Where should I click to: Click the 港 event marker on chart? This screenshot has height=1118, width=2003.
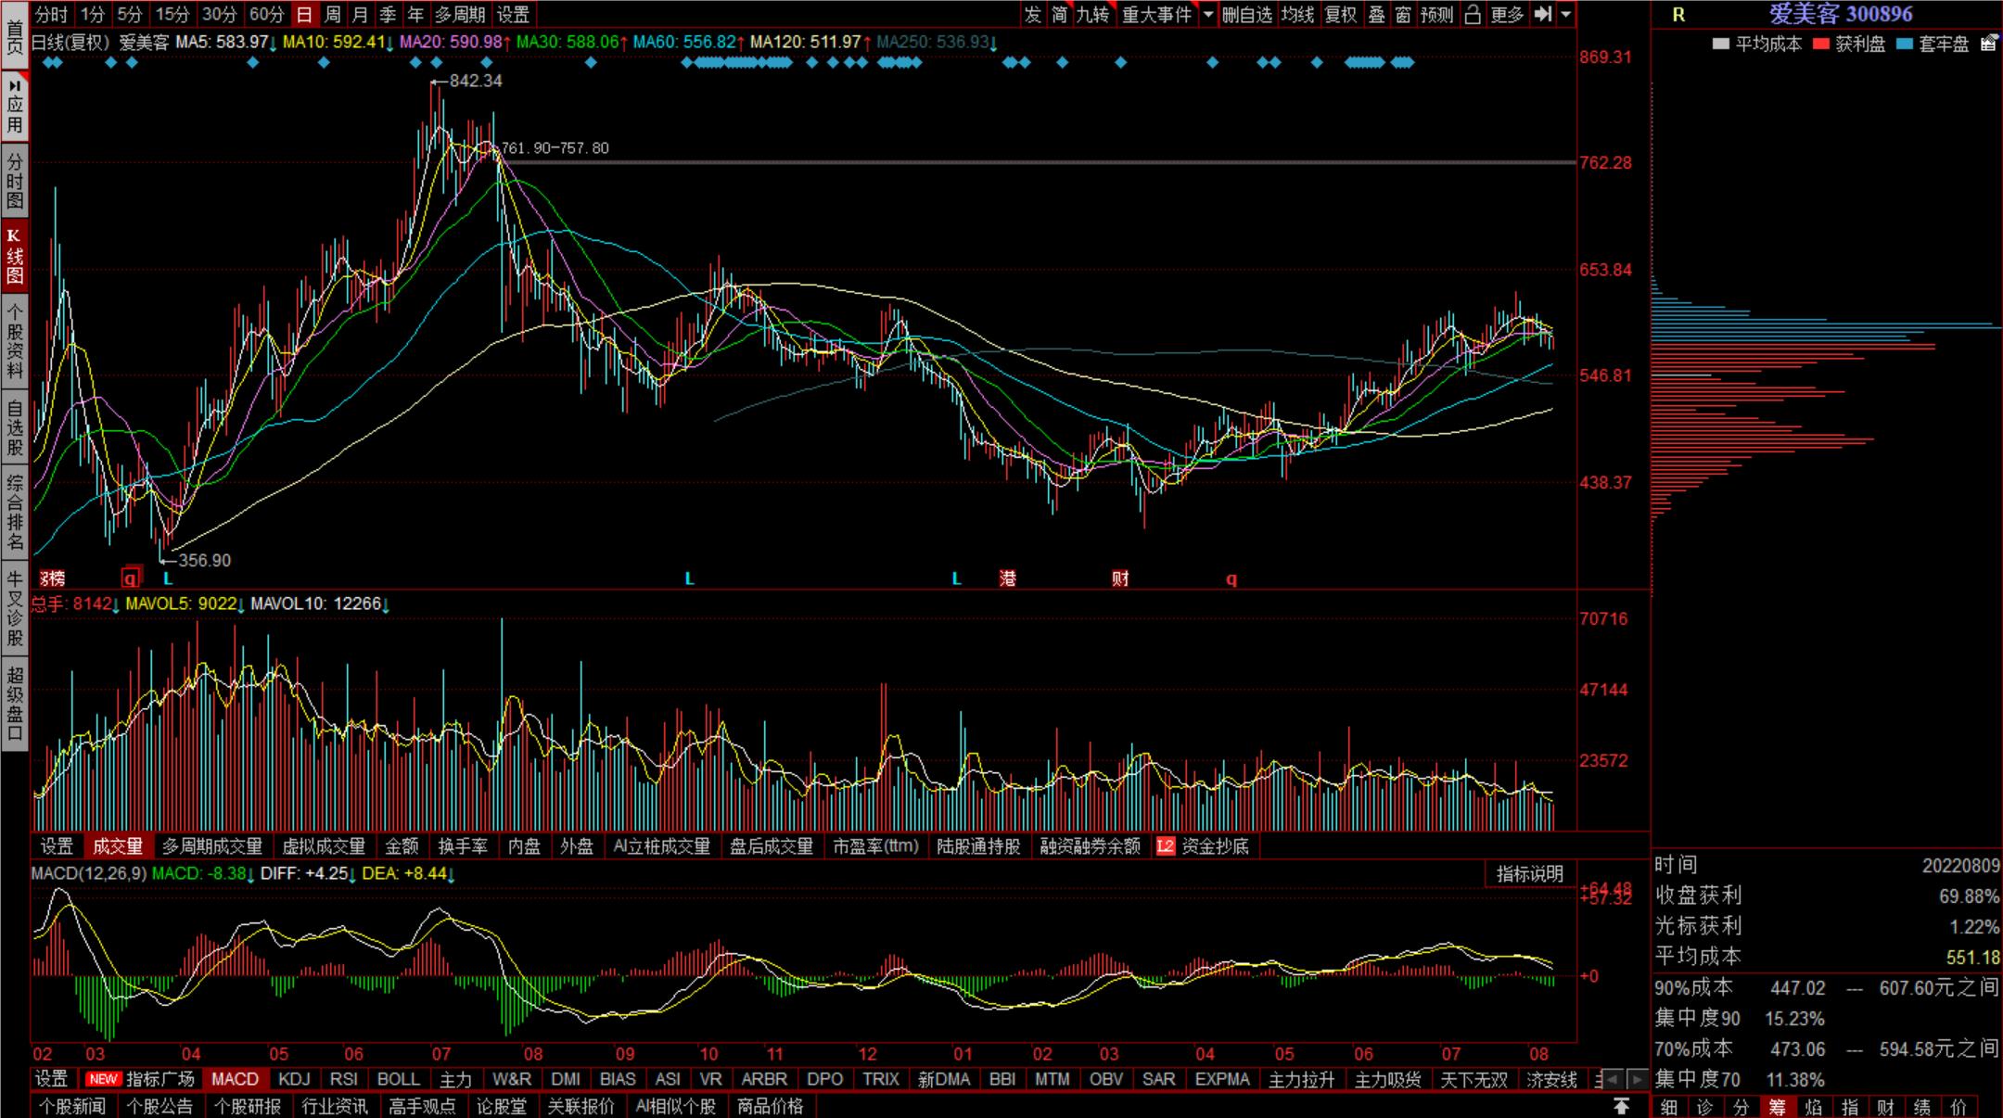coord(1008,578)
